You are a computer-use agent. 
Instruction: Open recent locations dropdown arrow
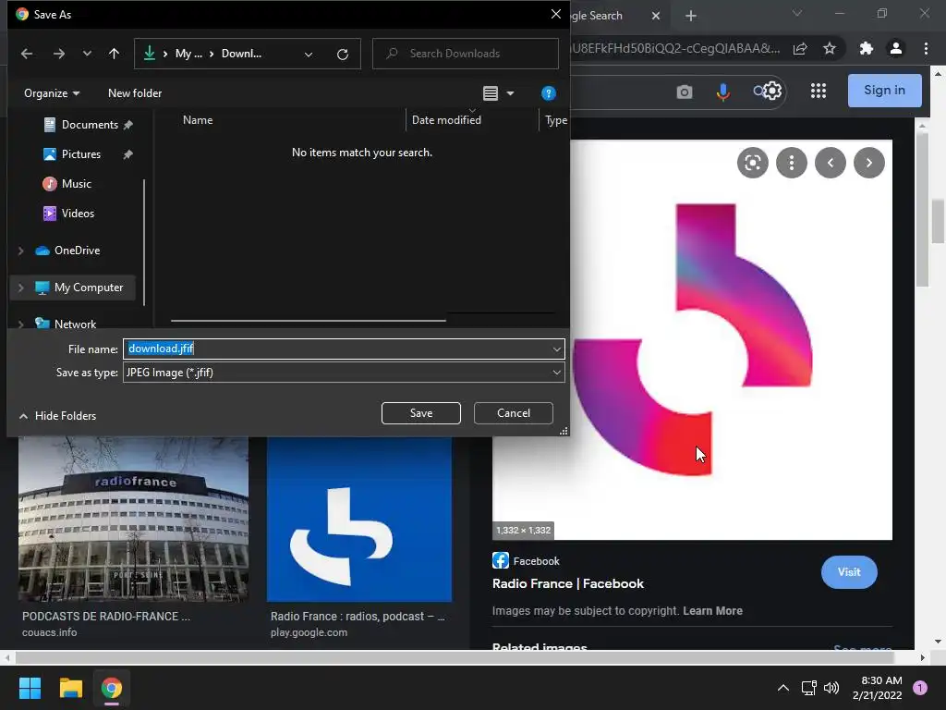tap(87, 54)
